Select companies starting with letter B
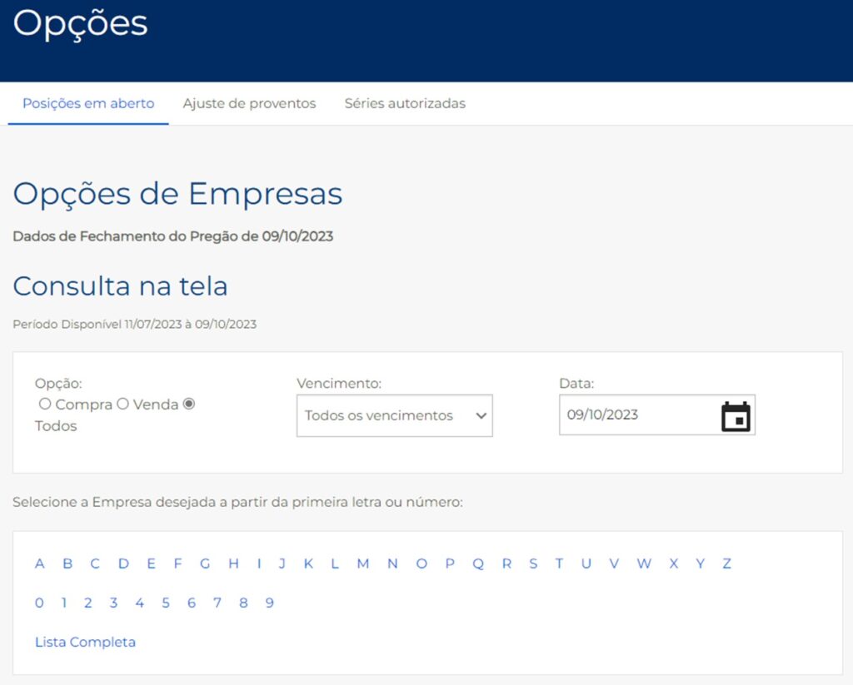 (x=67, y=563)
